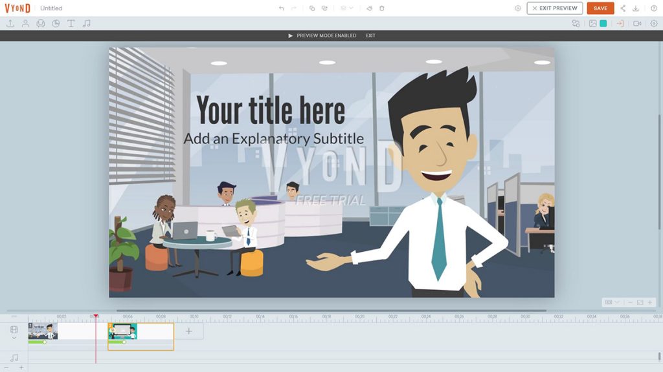Click the Download video icon
Screen dimensions: 663x372
pyautogui.click(x=637, y=8)
